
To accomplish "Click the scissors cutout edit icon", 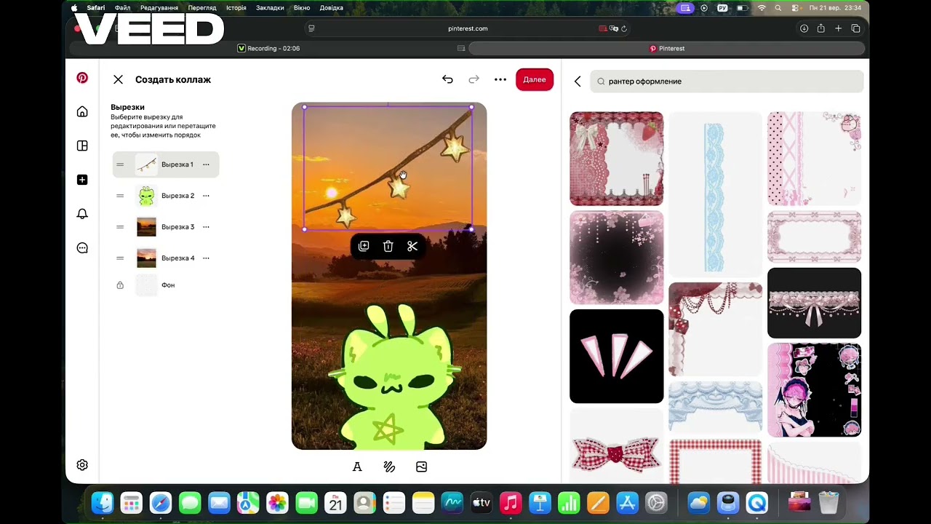I will point(412,246).
